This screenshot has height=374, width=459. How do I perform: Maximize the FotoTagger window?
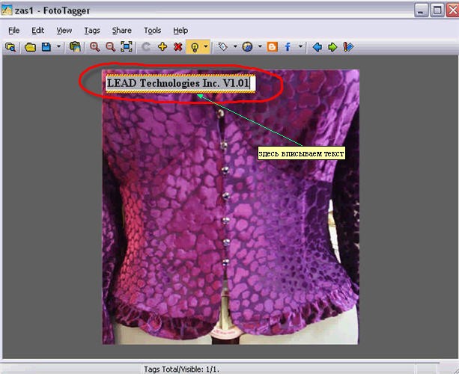coord(437,10)
